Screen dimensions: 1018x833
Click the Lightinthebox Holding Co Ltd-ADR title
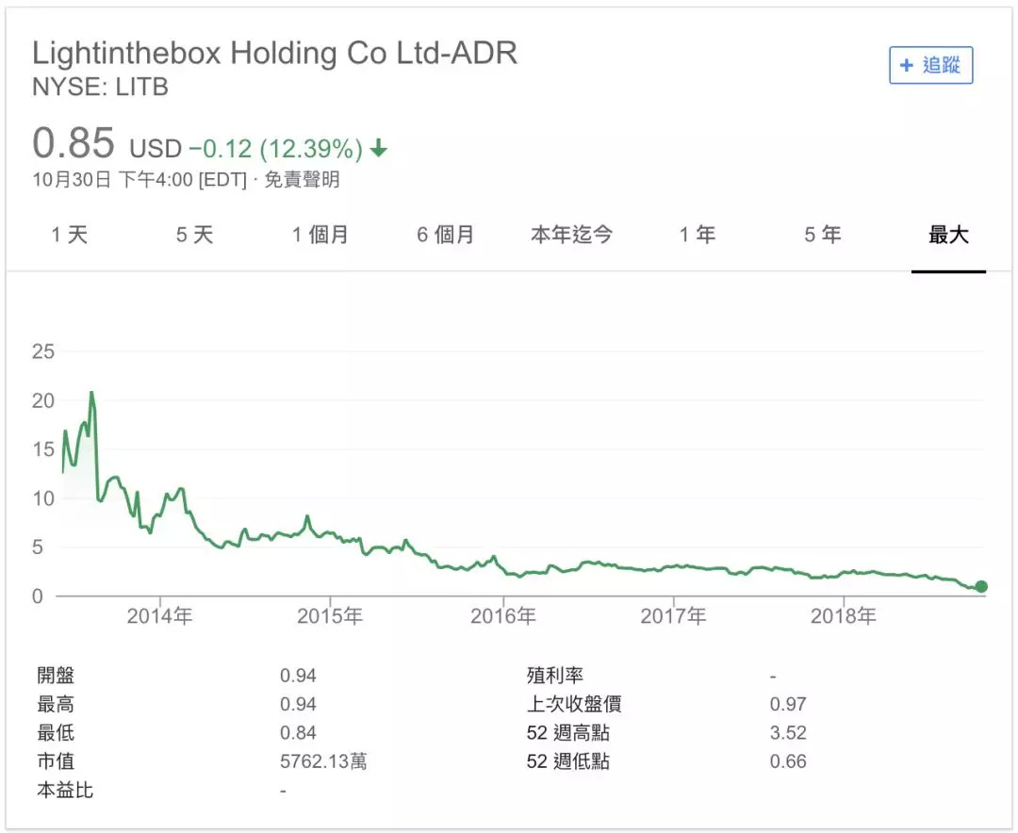(274, 53)
